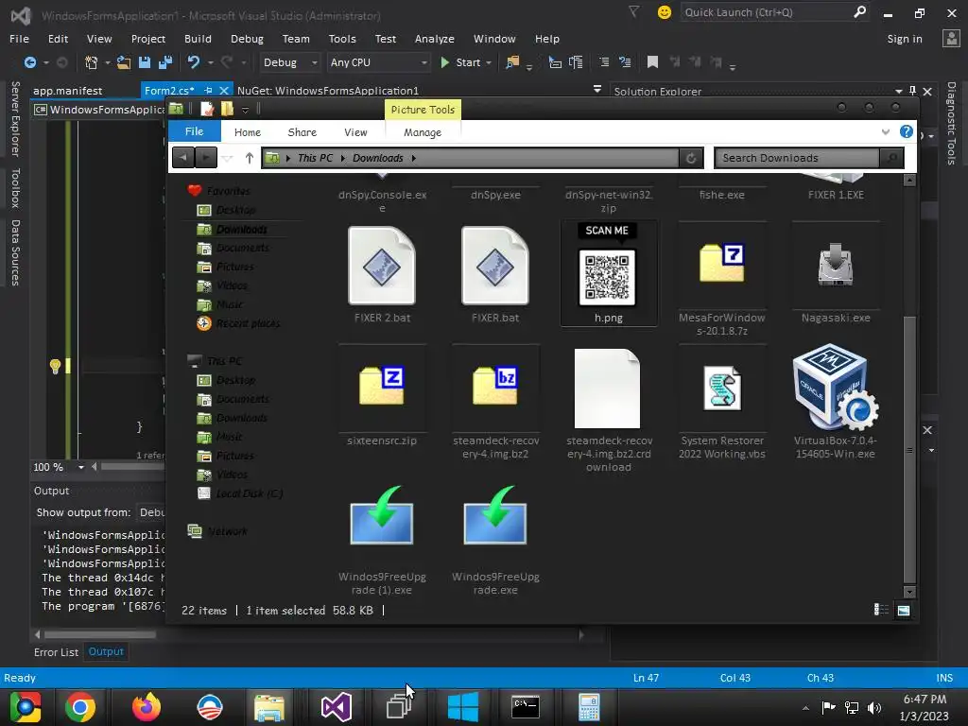Viewport: 968px width, 726px height.
Task: Open the Error List panel tab
Action: (56, 652)
